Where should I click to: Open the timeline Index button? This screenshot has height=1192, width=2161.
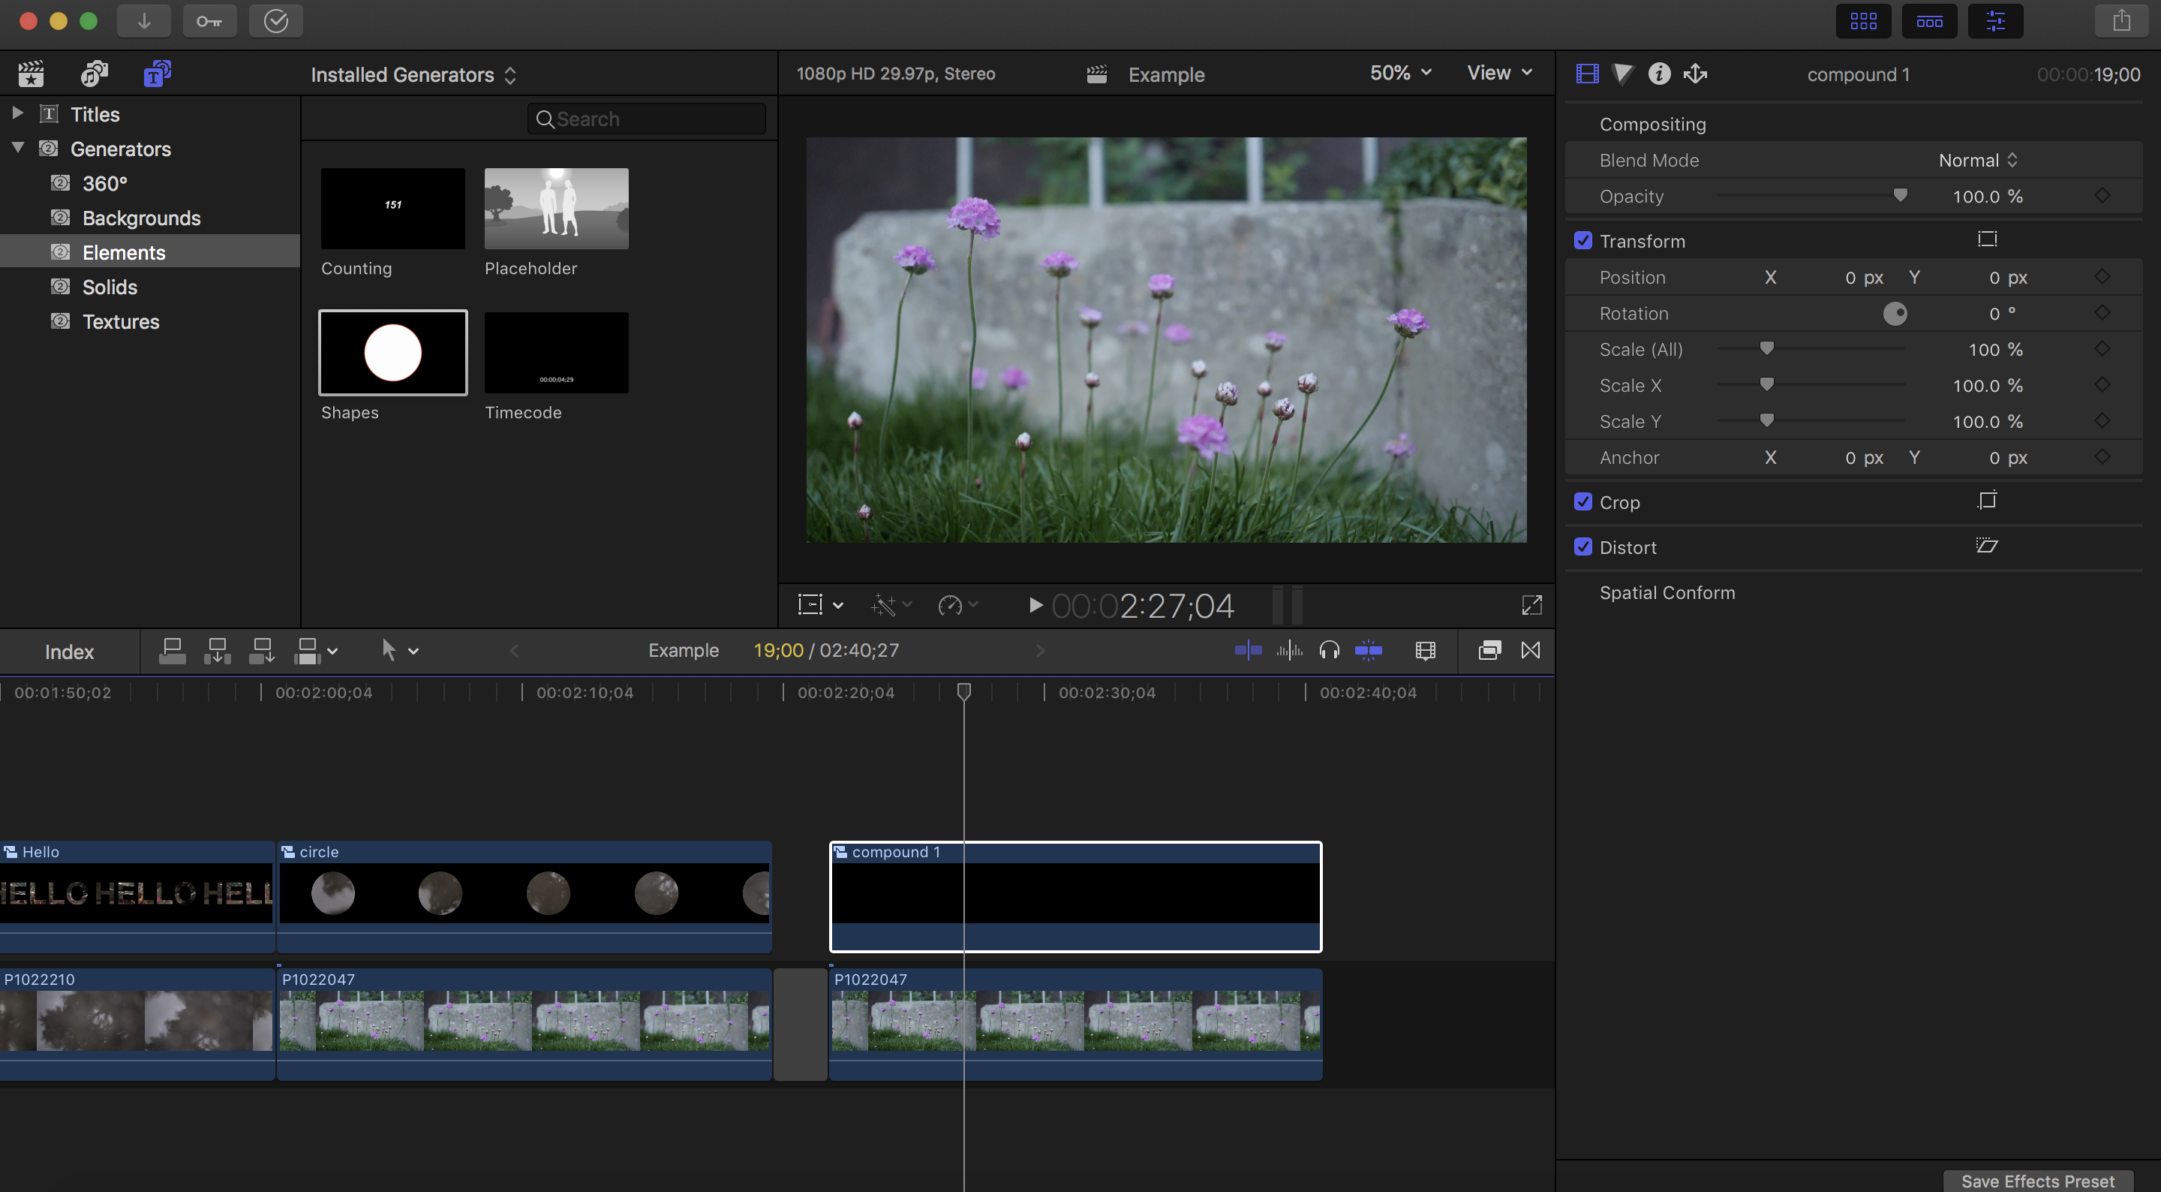coord(69,652)
